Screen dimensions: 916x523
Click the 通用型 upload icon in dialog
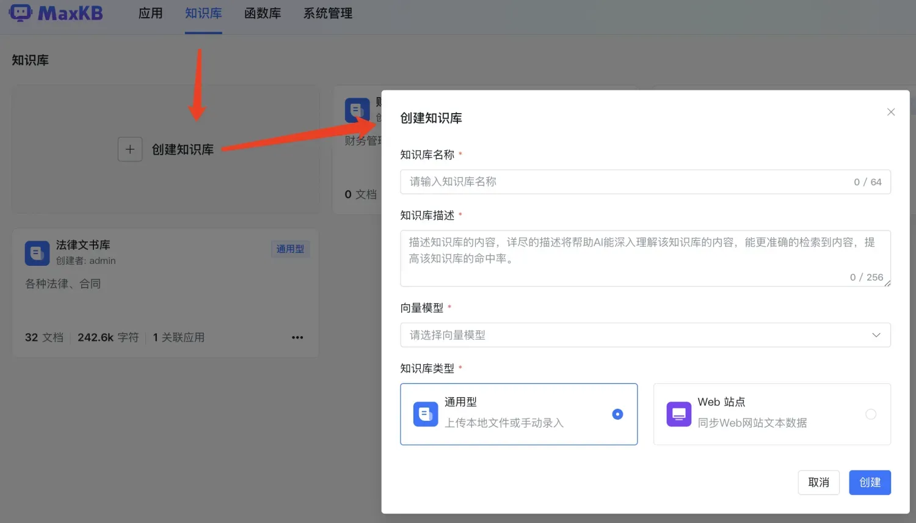425,414
